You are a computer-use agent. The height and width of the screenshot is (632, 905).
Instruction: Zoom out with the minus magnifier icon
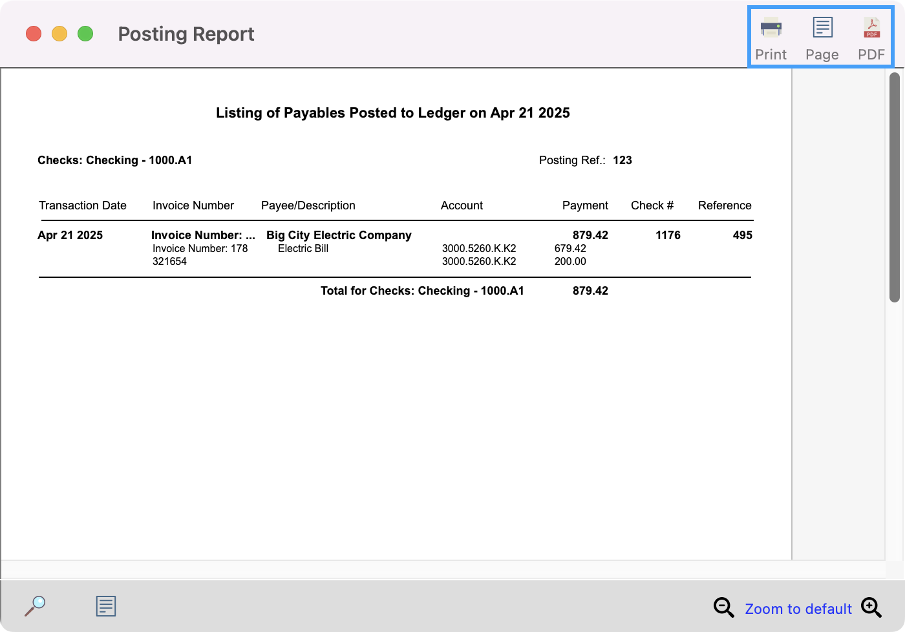pos(723,607)
